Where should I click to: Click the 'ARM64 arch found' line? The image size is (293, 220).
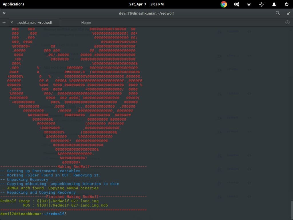tap(50, 188)
